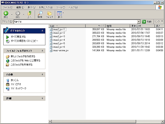
Task: Sort by 更新日時 column header
Action: (x=142, y=26)
